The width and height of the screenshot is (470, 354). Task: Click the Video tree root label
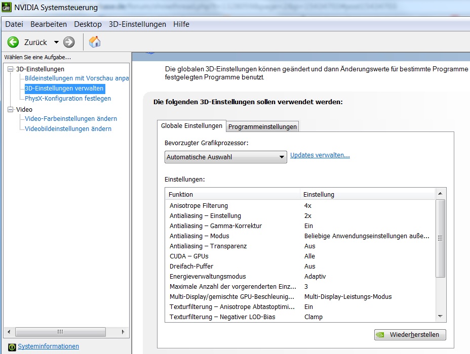click(24, 110)
